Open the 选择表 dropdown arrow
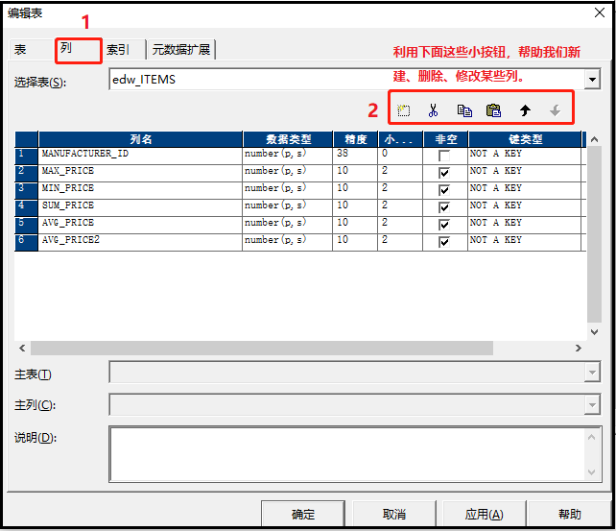 click(x=592, y=80)
